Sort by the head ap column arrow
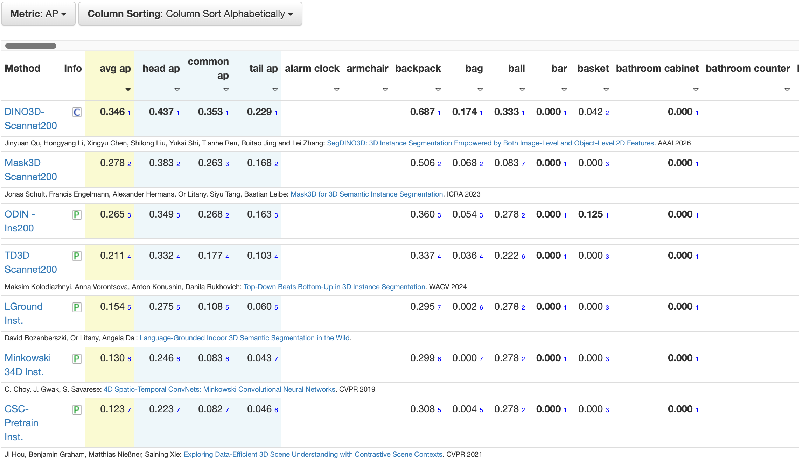This screenshot has width=803, height=463. click(177, 90)
